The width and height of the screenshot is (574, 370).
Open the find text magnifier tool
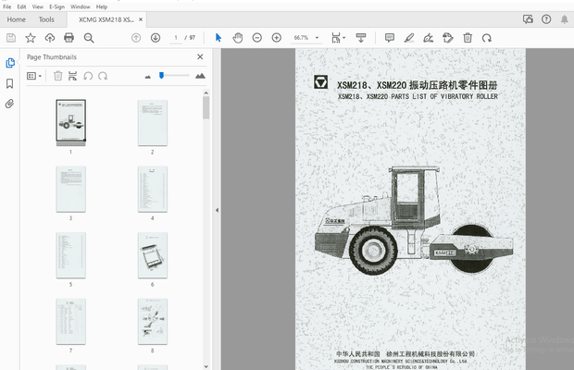89,38
